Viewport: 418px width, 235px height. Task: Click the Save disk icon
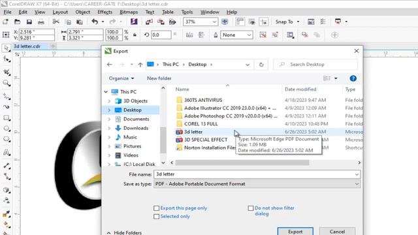pyautogui.click(x=29, y=22)
